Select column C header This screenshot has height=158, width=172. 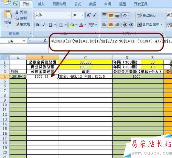[x=85, y=57]
